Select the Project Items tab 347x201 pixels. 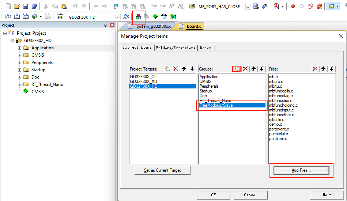[x=137, y=47]
